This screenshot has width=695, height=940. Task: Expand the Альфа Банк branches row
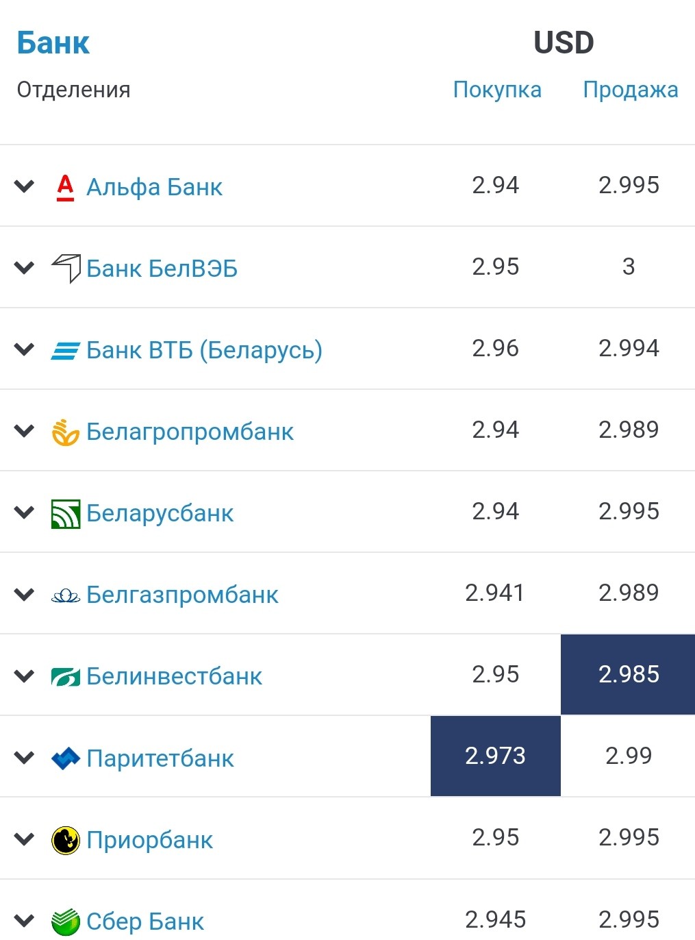25,186
